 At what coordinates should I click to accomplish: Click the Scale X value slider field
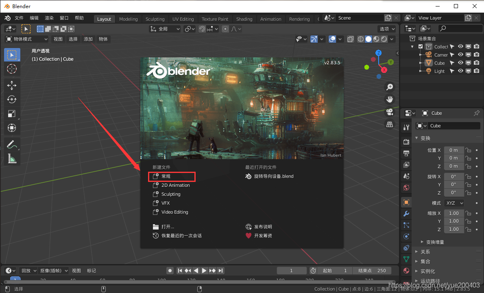click(x=454, y=213)
